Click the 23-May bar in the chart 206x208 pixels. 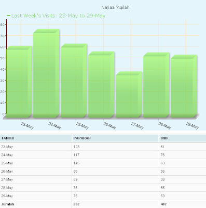(19, 82)
